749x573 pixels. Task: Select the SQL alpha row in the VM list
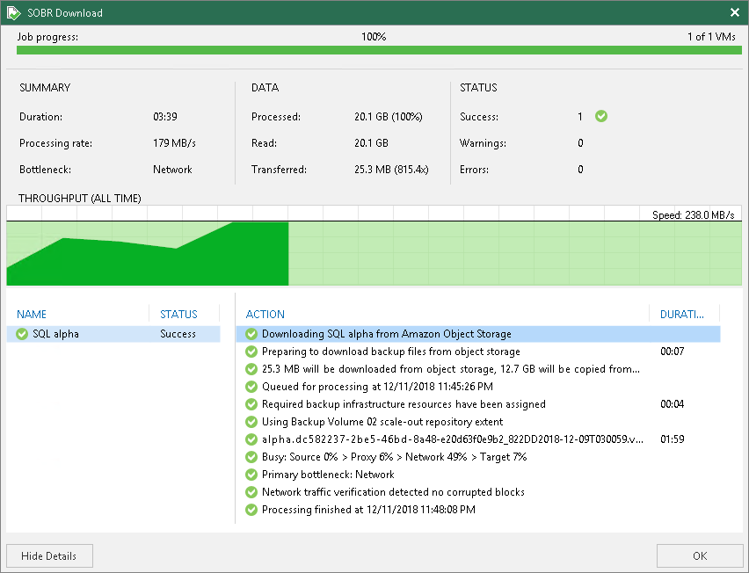pos(113,334)
